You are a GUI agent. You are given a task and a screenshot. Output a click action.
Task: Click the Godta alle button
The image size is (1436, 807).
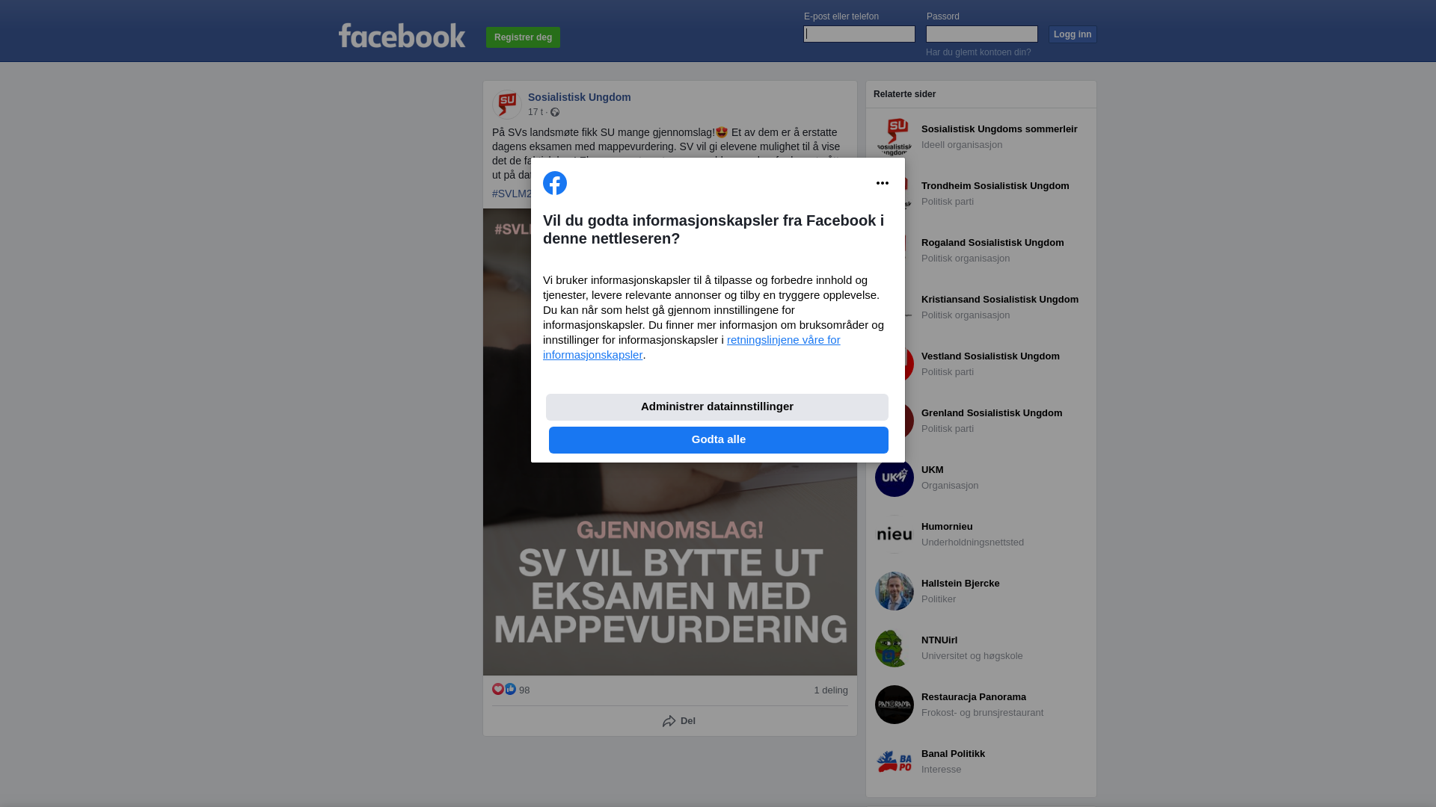719,440
